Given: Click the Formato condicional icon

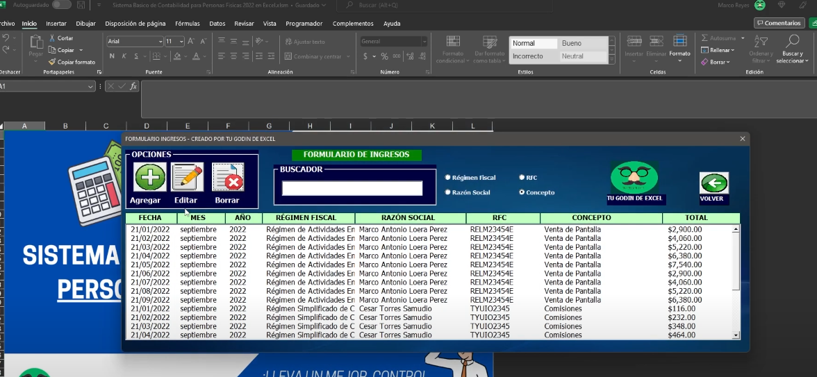Looking at the screenshot, I should click(x=453, y=42).
